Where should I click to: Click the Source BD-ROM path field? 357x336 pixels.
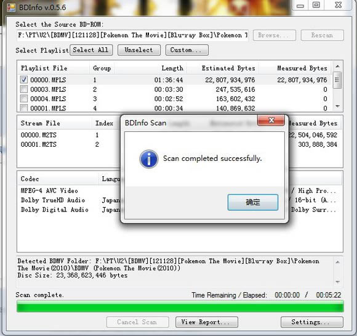pos(132,35)
